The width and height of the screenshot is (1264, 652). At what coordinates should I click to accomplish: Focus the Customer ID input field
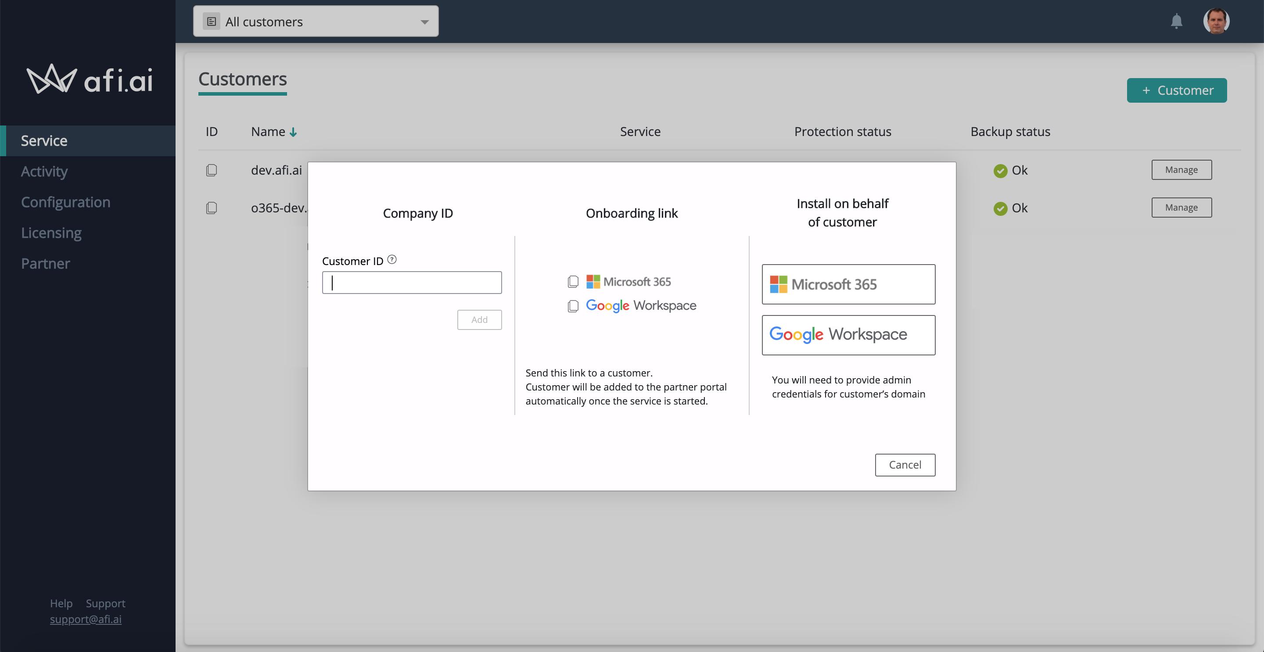[x=412, y=283]
